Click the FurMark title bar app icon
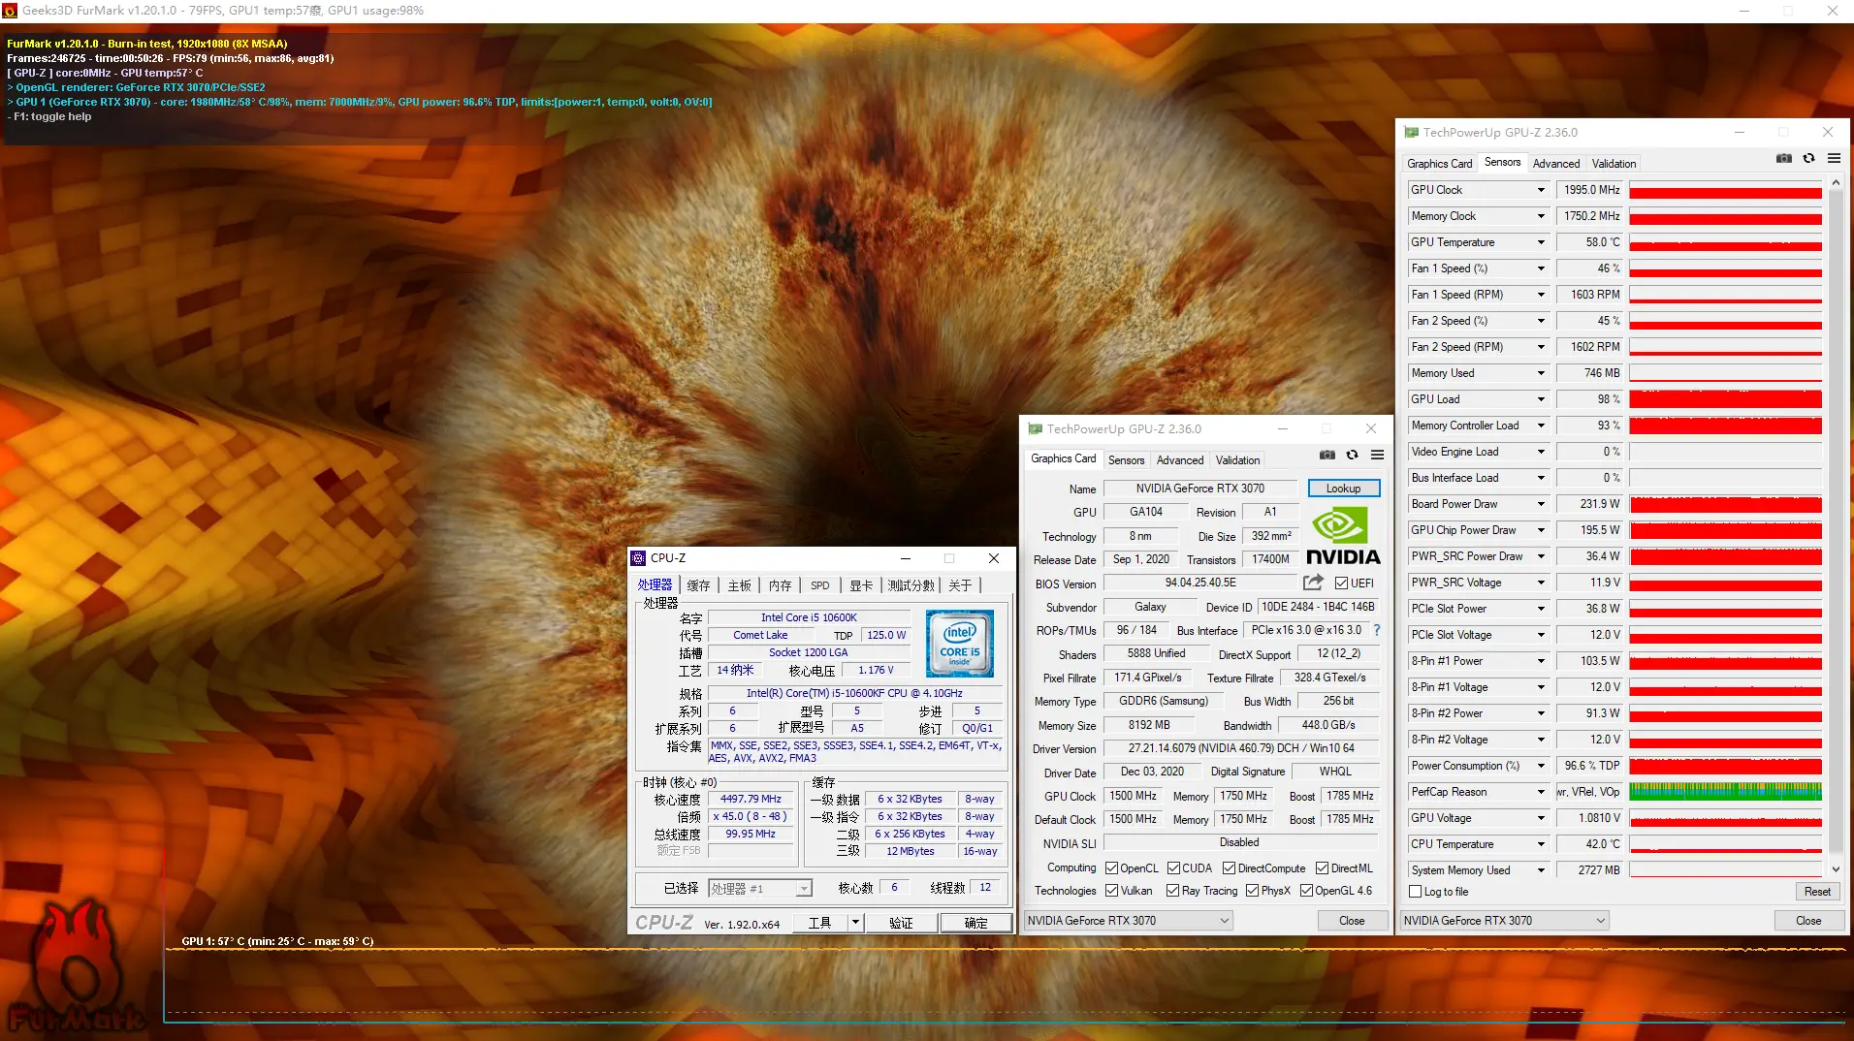 coord(10,11)
